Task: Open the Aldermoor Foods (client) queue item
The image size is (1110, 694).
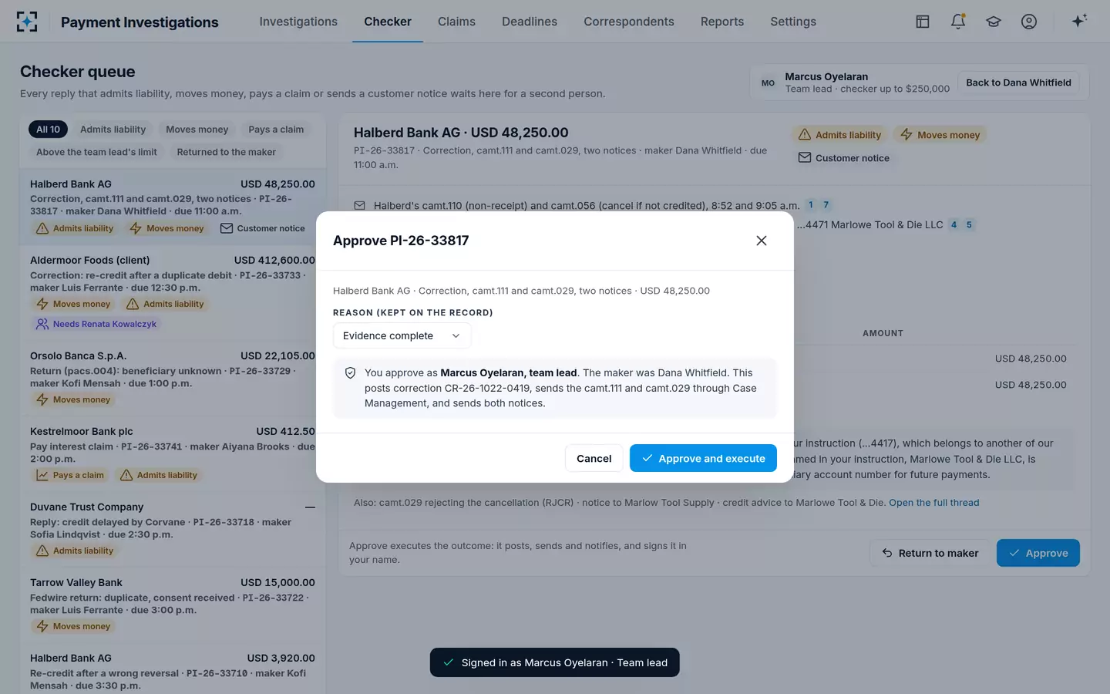Action: (172, 293)
